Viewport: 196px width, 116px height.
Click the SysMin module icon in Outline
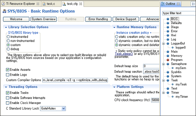coord(168,72)
